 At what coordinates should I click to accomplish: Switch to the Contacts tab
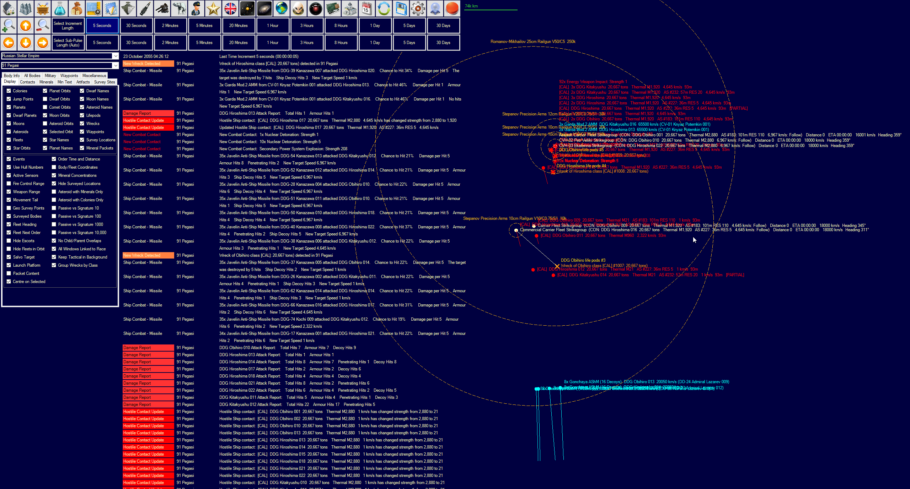pos(27,82)
